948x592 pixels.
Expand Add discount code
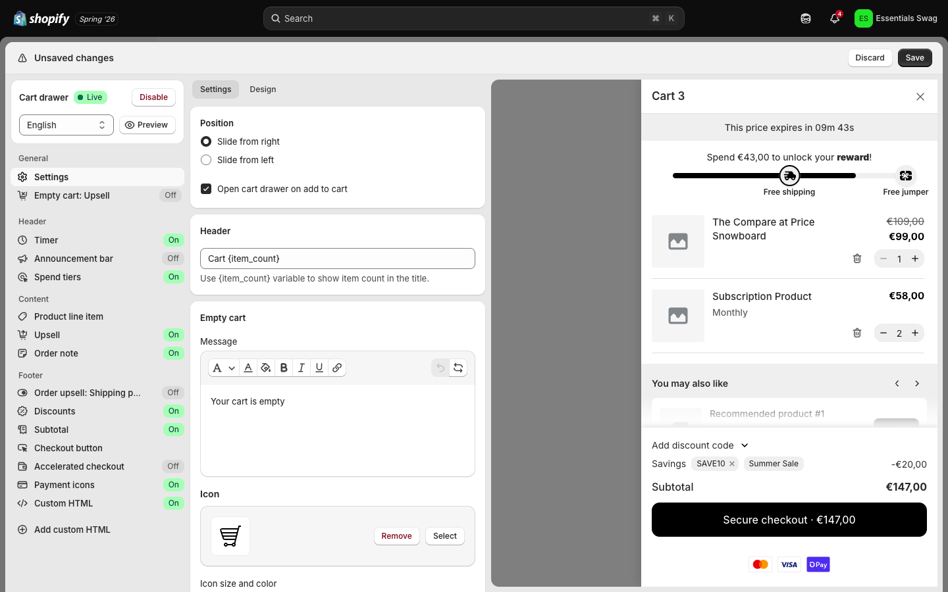coord(700,445)
